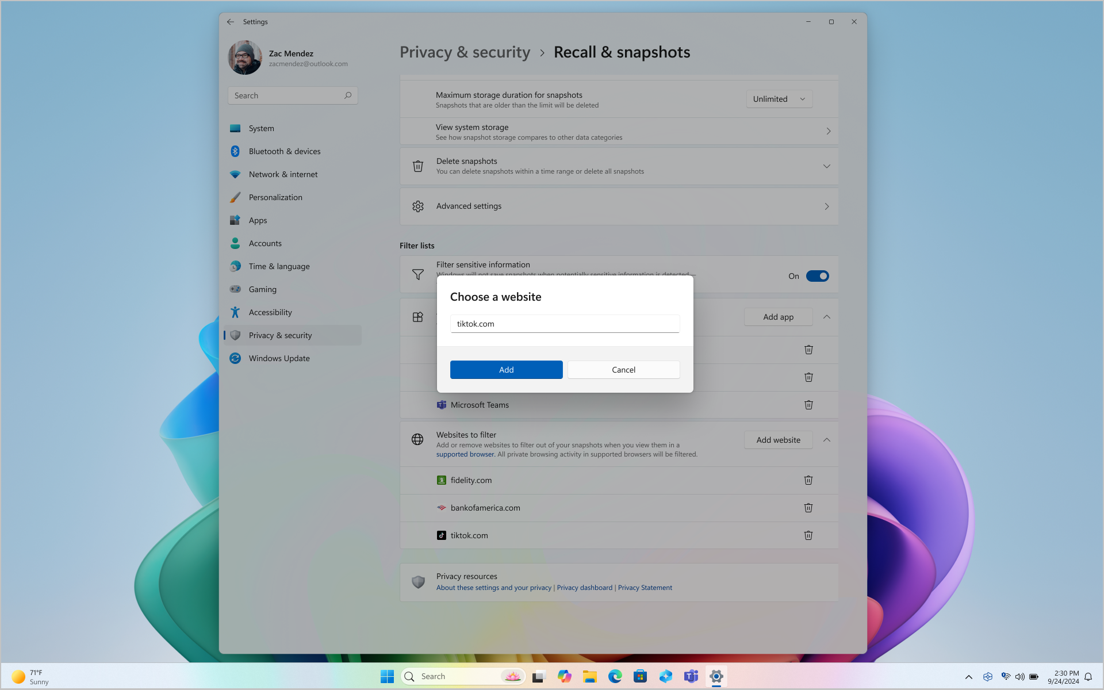The height and width of the screenshot is (690, 1104).
Task: Click the delete icon next to tiktok.com
Action: [808, 535]
